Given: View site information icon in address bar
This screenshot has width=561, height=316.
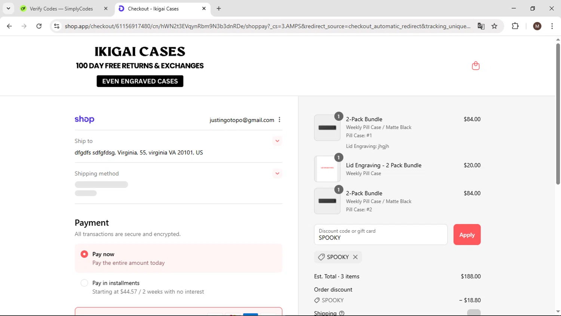Looking at the screenshot, I should [x=57, y=26].
